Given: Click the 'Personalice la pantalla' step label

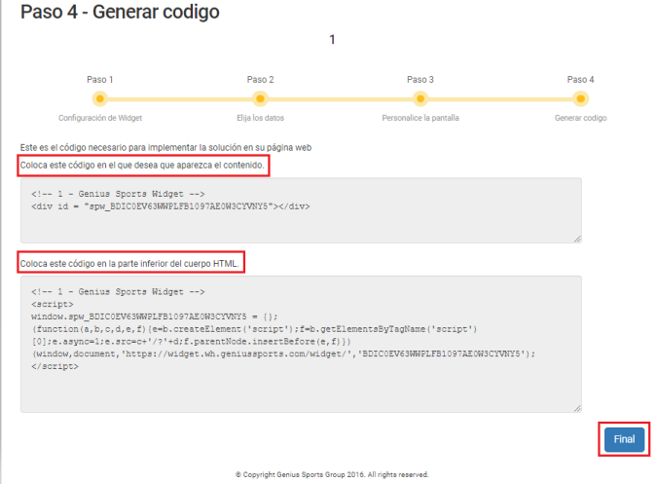Looking at the screenshot, I should point(420,118).
